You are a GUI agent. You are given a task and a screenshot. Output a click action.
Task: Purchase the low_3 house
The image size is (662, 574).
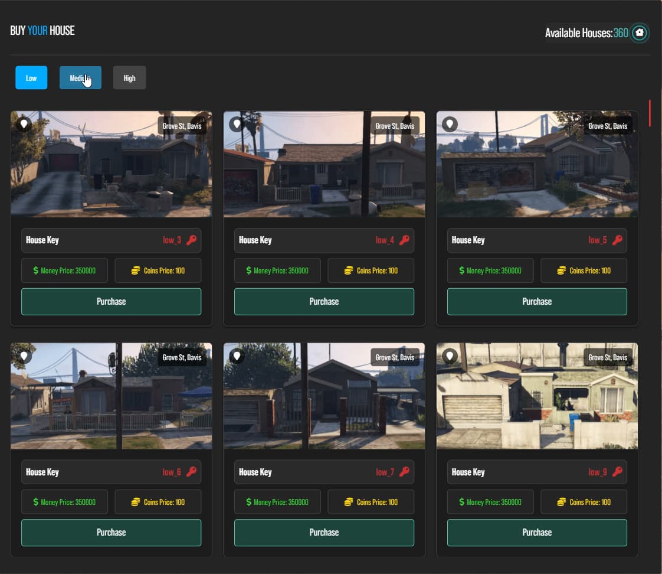tap(111, 302)
